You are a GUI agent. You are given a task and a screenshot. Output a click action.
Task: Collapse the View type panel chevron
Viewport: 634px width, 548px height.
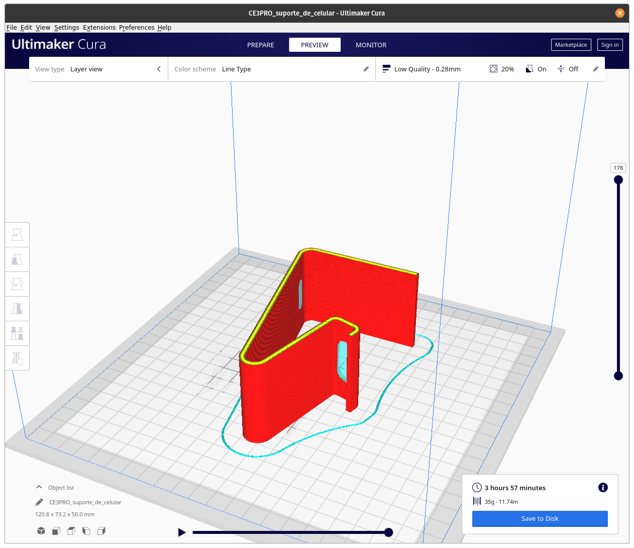pos(159,69)
